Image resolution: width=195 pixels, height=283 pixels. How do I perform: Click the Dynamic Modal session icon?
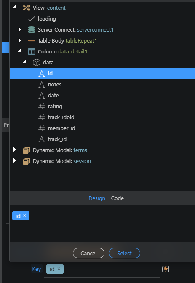(27, 161)
